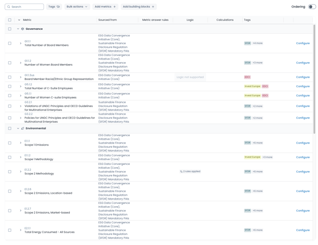
Task: Tick the select-all header checkbox
Action: (x=9, y=20)
